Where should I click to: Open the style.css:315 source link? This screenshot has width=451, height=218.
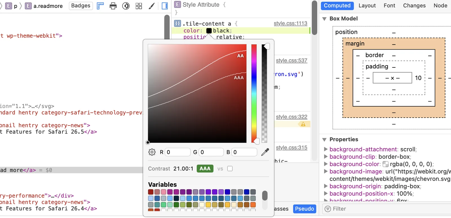(x=291, y=147)
